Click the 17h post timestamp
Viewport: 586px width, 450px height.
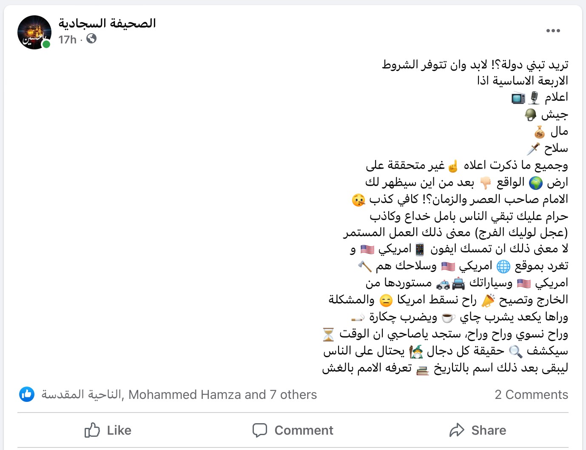point(67,40)
